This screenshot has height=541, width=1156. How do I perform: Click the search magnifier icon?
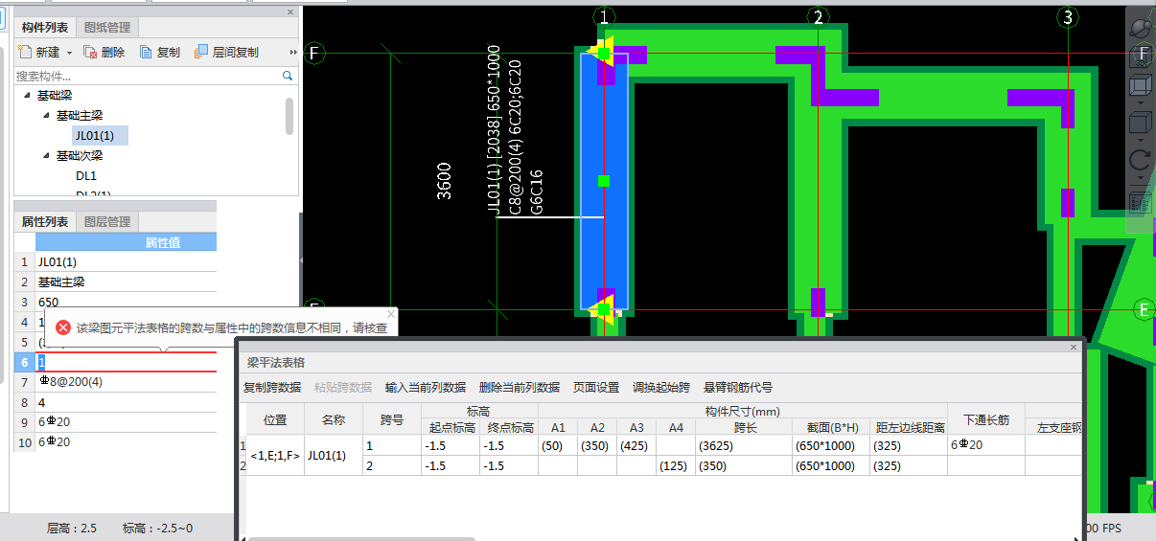click(x=288, y=75)
